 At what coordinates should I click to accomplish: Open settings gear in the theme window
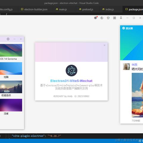8,39
